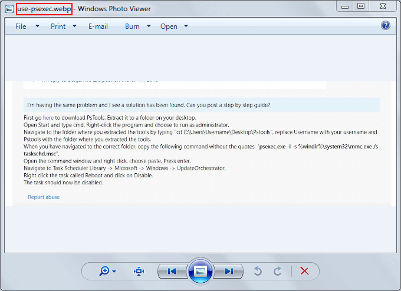Viewport: 401px width, 291px height.
Task: Click the 'Navigate to Task Scheduler Library' line
Action: click(124, 168)
